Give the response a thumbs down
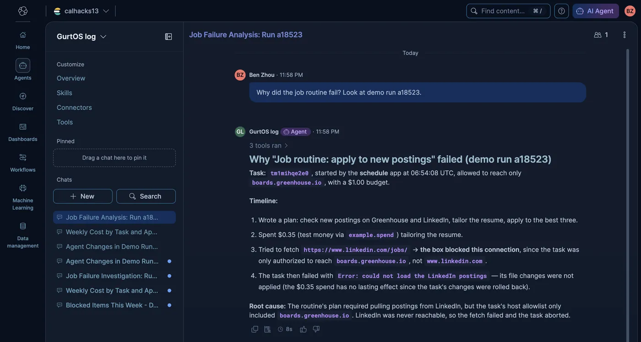The image size is (641, 342). pos(316,329)
